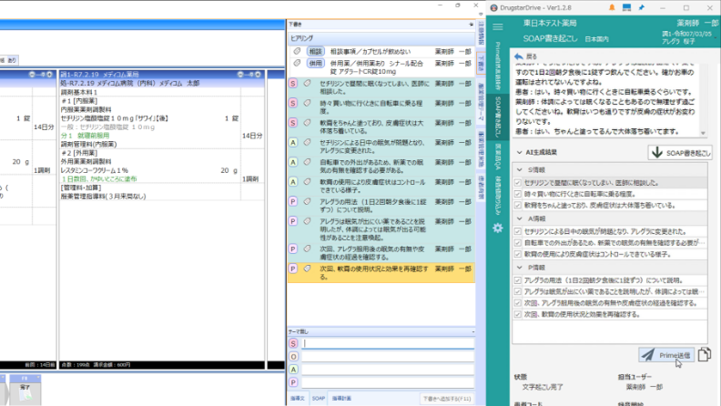Click the copy icon beside Prime送信
The width and height of the screenshot is (721, 406).
click(704, 354)
